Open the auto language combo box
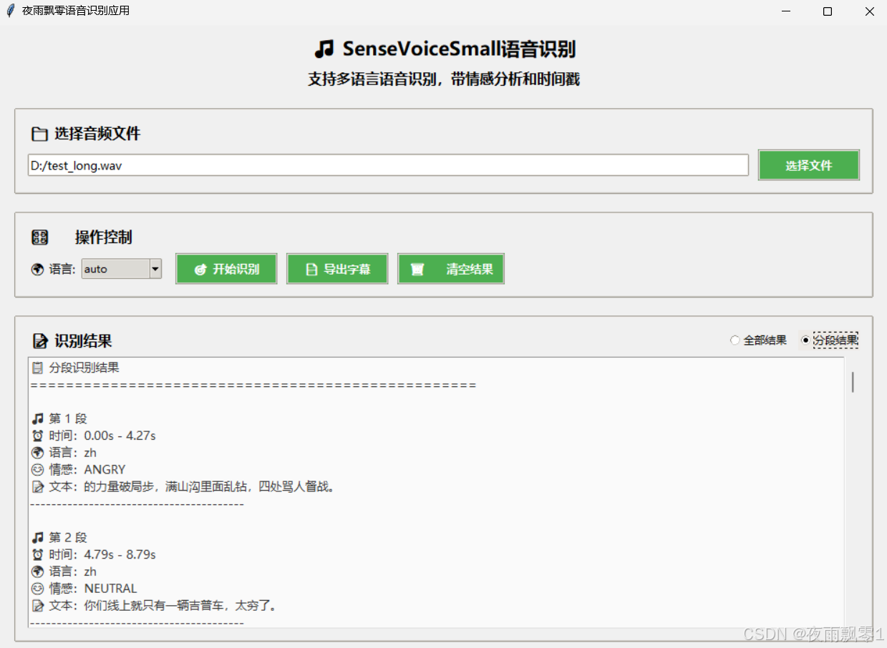This screenshot has width=887, height=648. pyautogui.click(x=121, y=269)
